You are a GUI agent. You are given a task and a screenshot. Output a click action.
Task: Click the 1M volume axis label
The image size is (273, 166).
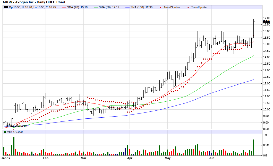(x=265, y=135)
